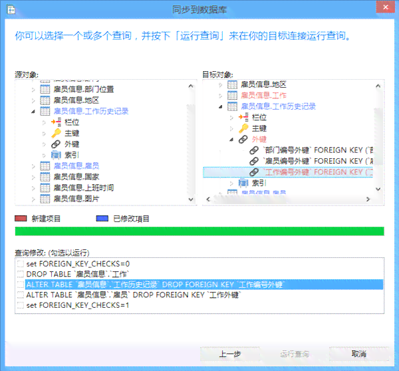The height and width of the screenshot is (371, 399).
Task: Click table icon of 雇员信息.上班时间 in source tree
Action: click(x=45, y=187)
